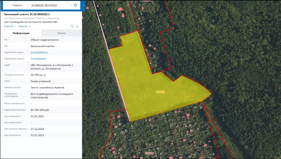
Task: Clear the search field with X icon
Action: tap(71, 5)
